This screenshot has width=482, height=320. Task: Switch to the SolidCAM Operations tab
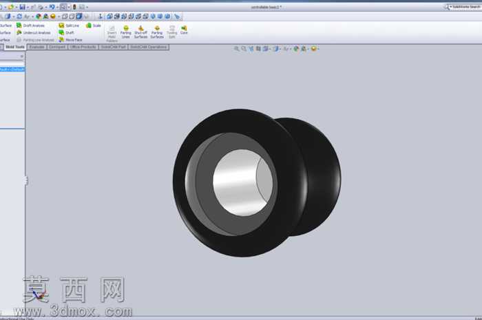click(149, 47)
